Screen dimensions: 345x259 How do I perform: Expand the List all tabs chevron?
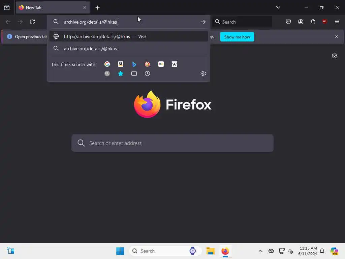tap(278, 7)
